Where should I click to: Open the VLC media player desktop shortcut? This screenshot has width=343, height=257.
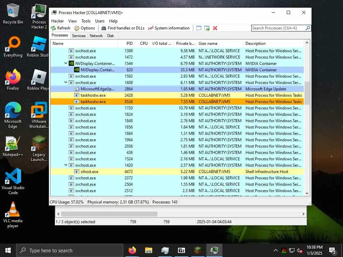(13, 215)
